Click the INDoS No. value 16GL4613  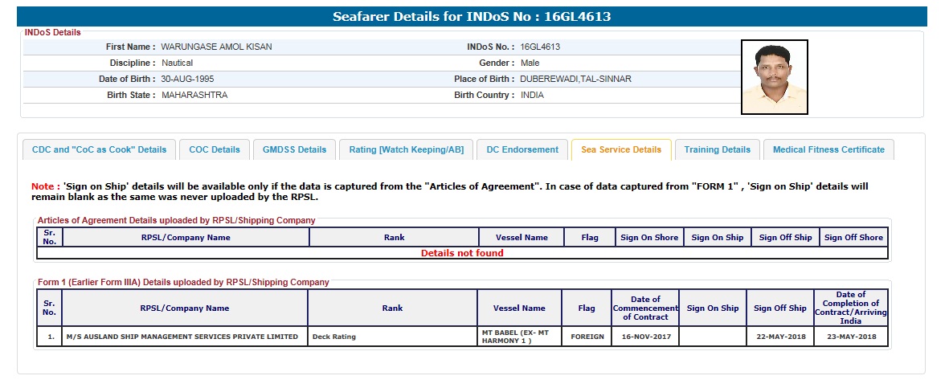(x=540, y=47)
